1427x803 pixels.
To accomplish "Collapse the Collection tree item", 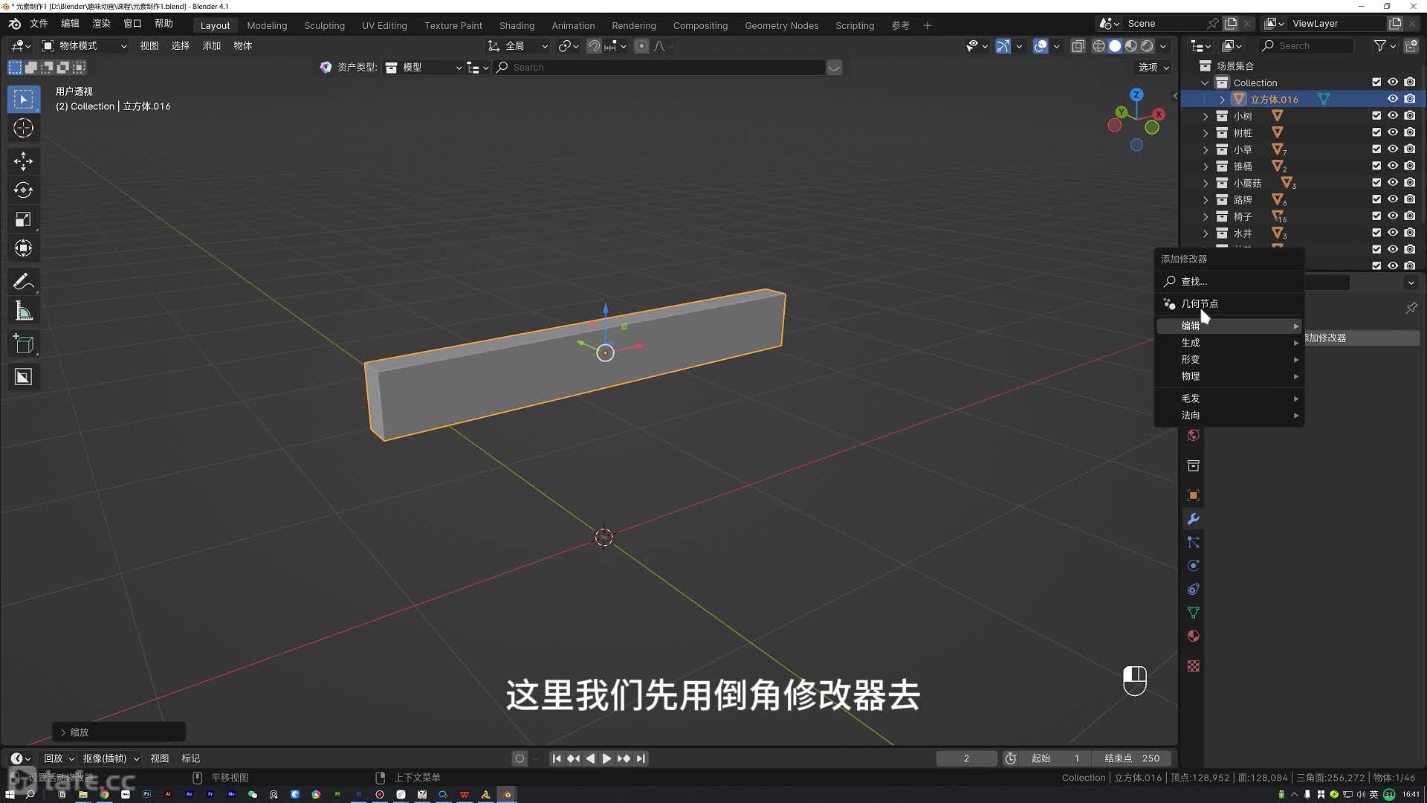I will 1205,83.
